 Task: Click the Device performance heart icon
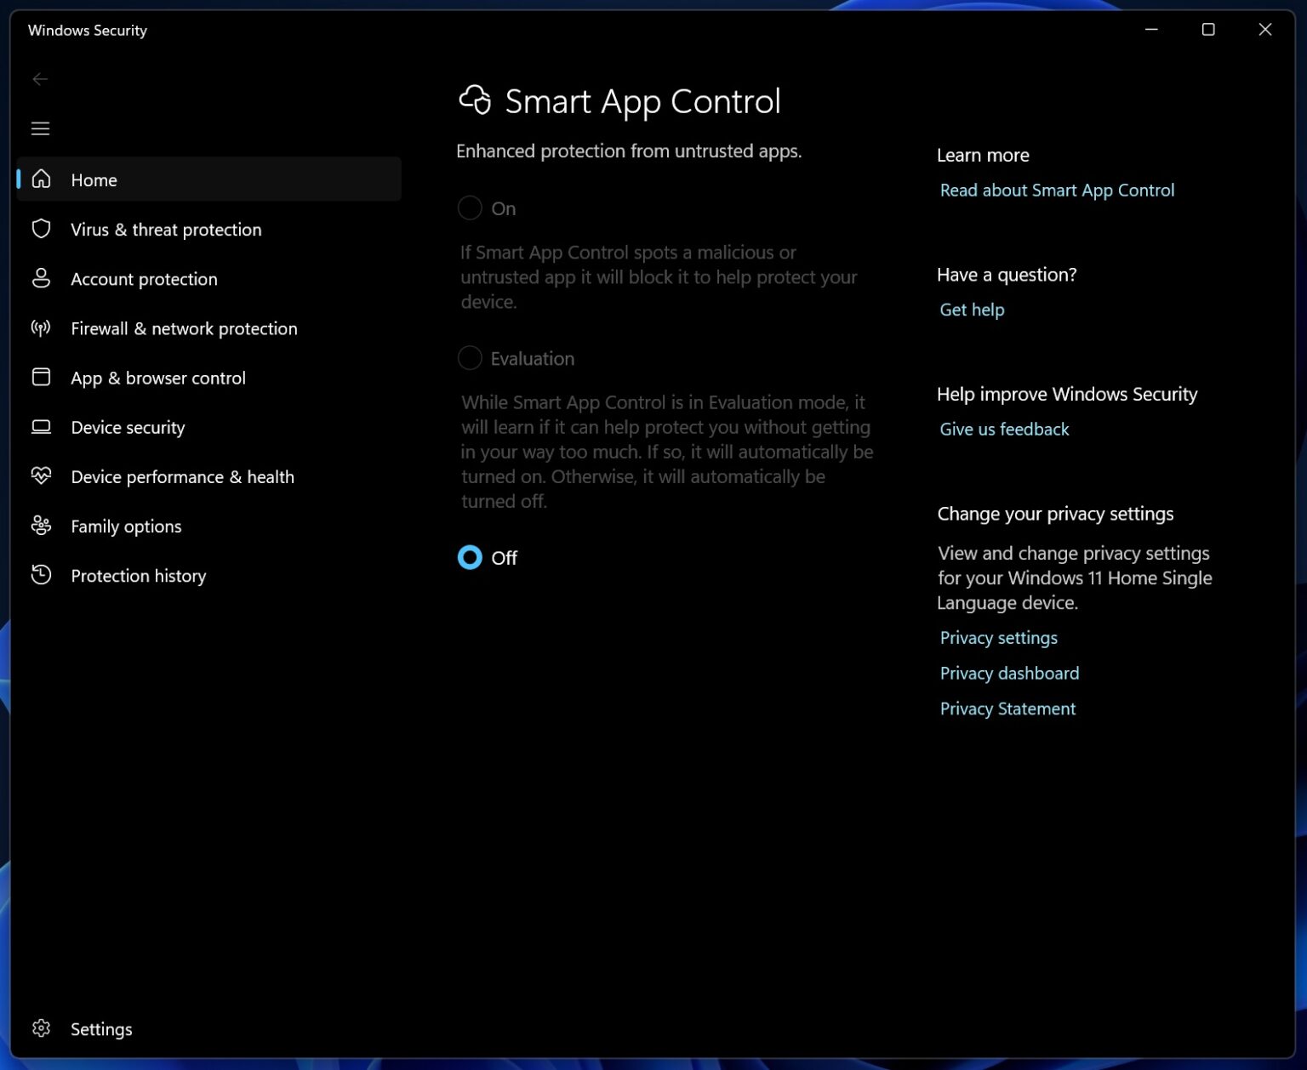click(x=41, y=475)
